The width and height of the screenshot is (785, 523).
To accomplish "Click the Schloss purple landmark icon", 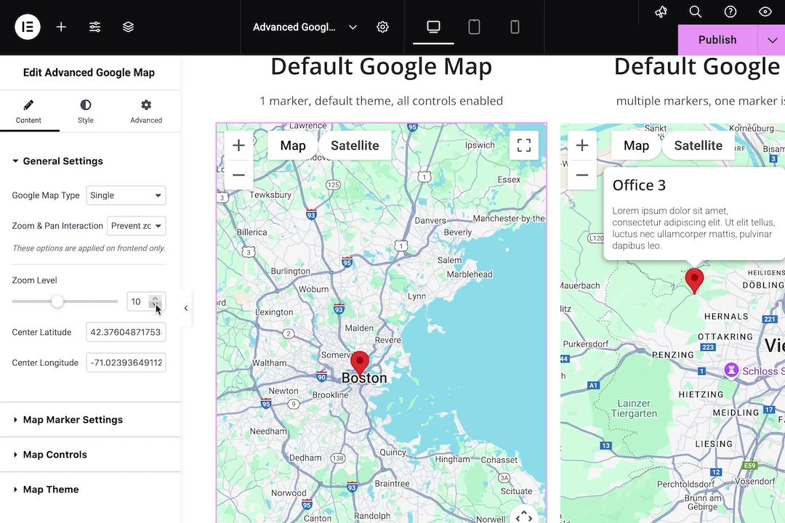I will 731,370.
